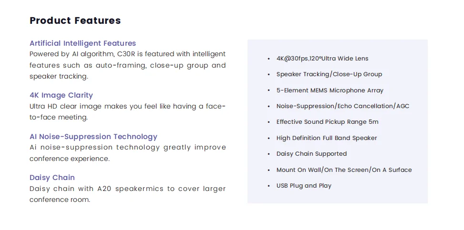Screen dimensions: 464x230
Task: Open the AI Noise-Suppression Technology heading
Action: 93,137
